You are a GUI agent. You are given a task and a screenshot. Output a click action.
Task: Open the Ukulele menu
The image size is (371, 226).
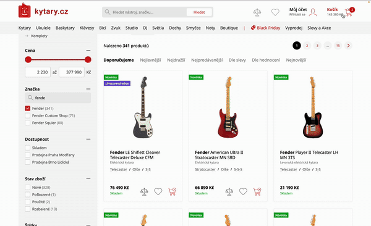(43, 28)
